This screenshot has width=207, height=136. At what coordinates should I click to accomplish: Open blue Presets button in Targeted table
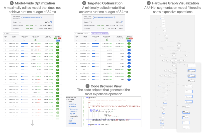129,41
